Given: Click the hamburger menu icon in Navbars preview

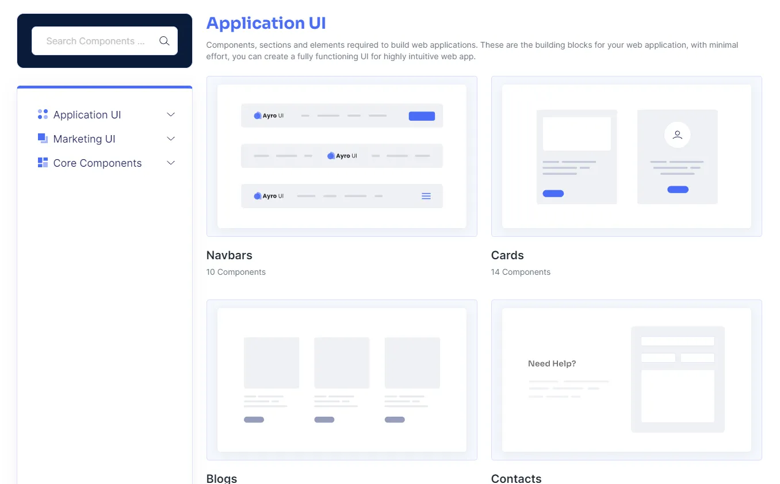Looking at the screenshot, I should [426, 196].
